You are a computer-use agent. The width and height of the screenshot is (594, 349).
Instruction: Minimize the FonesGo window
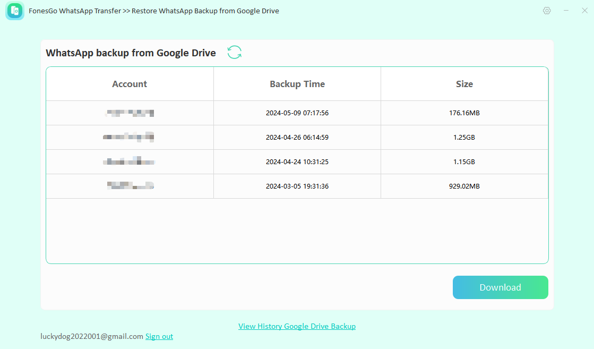click(566, 11)
